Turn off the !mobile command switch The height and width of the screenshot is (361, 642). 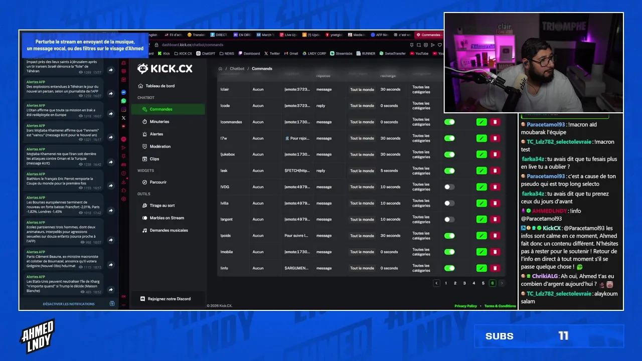449,252
